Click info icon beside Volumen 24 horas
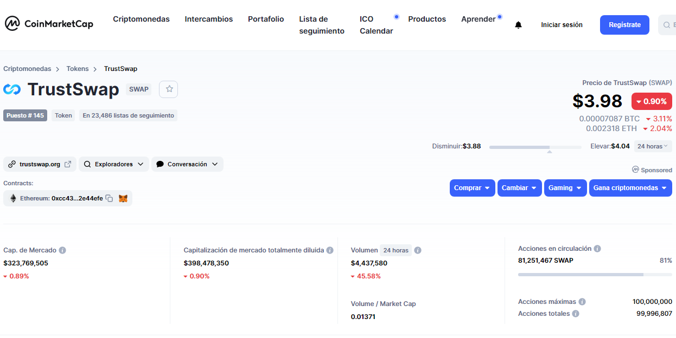The width and height of the screenshot is (676, 338). click(x=418, y=250)
